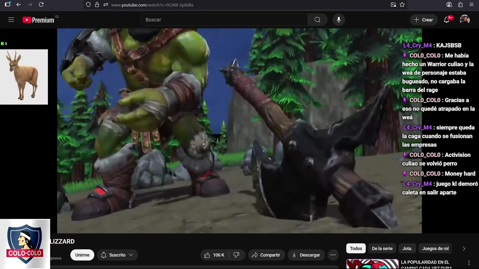Screen dimensions: 479x269
Task: Expand the Suscrito notification dropdown
Action: click(x=118, y=255)
